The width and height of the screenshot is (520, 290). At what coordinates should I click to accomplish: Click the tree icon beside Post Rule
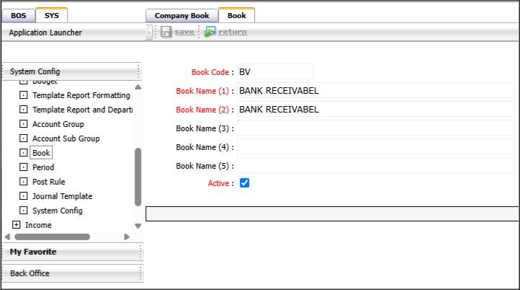click(x=23, y=182)
